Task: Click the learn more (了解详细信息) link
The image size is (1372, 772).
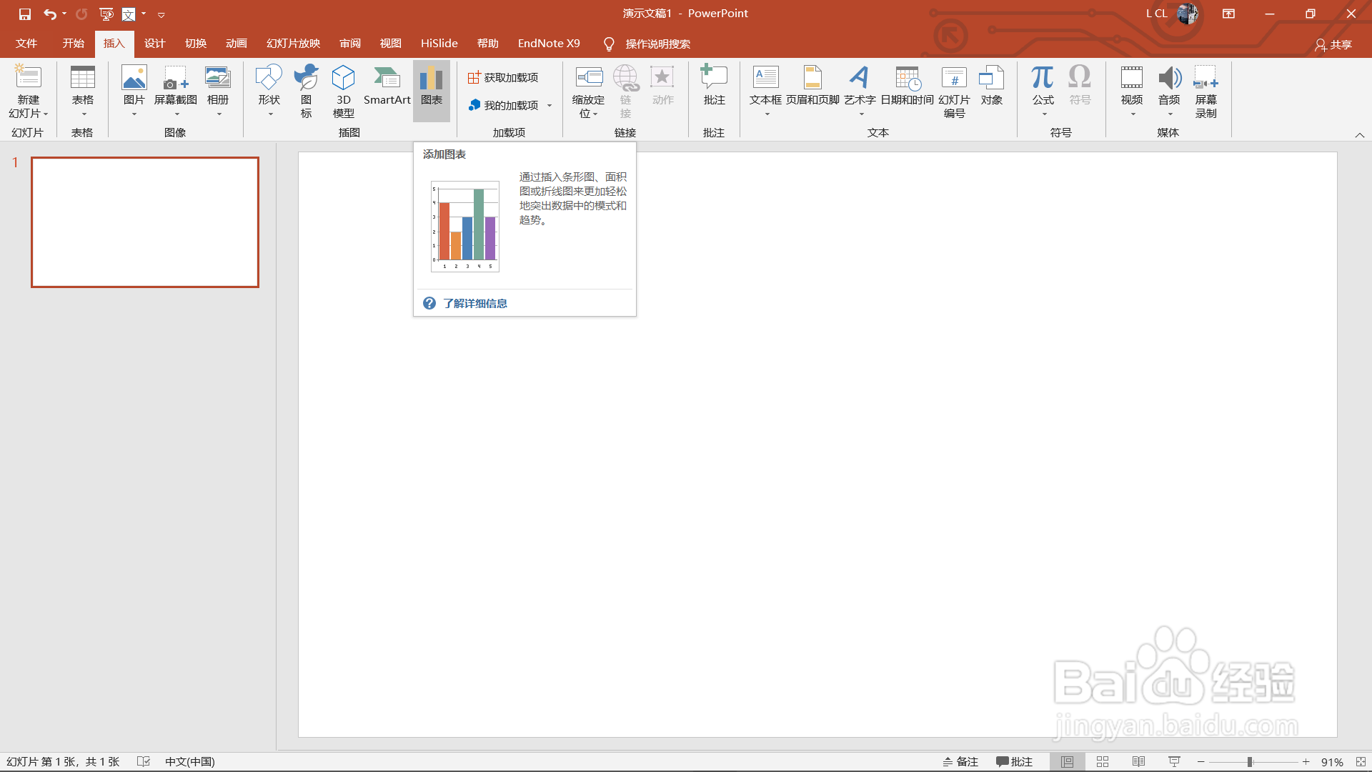Action: [474, 304]
